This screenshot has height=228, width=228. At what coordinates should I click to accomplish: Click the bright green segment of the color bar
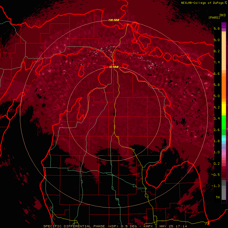224,122
